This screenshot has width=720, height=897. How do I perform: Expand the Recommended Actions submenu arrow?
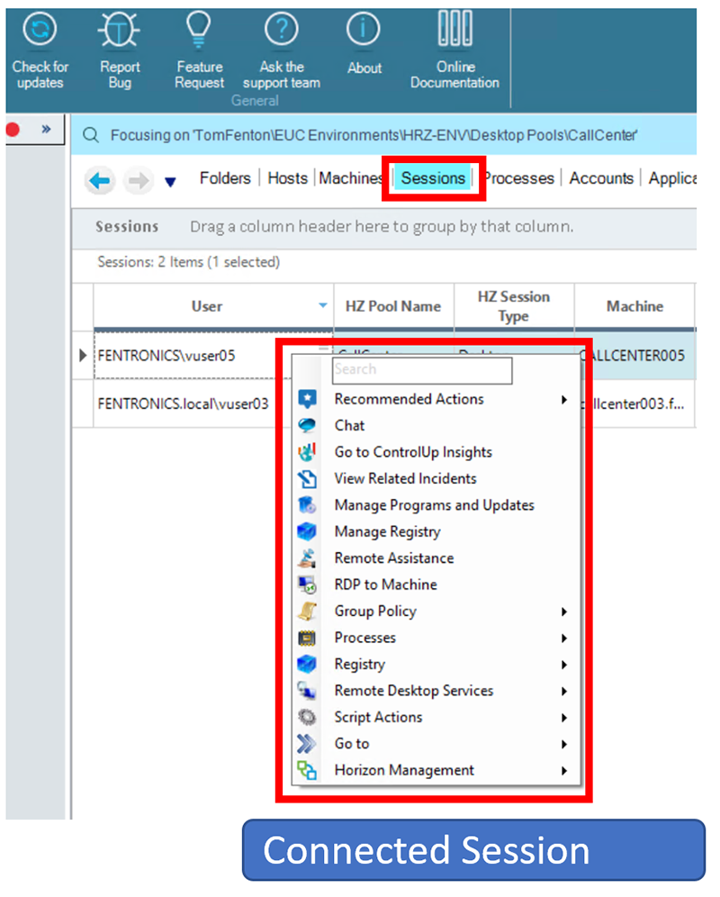[564, 399]
